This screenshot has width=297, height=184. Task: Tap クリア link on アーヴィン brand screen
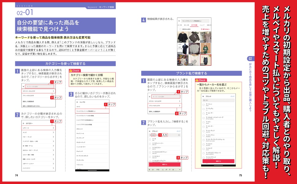pos(232,96)
